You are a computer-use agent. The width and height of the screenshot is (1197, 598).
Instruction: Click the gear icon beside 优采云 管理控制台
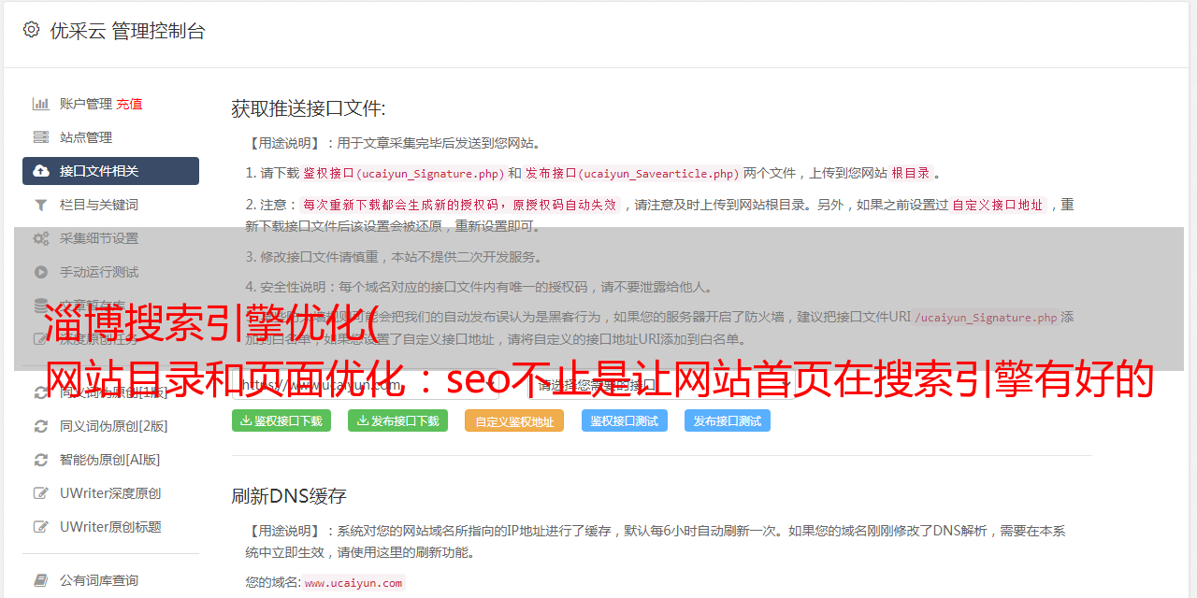[x=31, y=30]
